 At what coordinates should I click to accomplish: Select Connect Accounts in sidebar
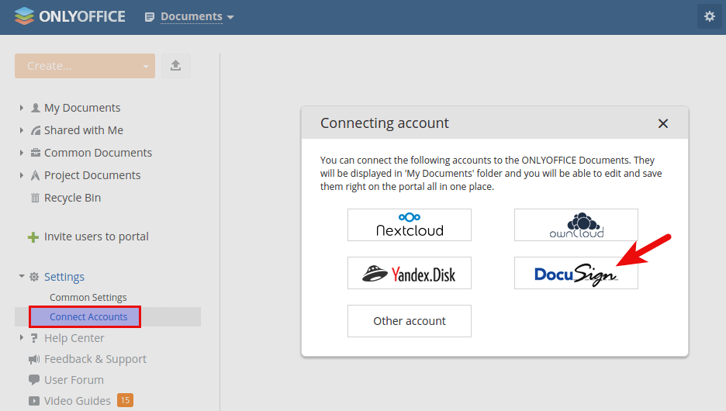coord(88,317)
